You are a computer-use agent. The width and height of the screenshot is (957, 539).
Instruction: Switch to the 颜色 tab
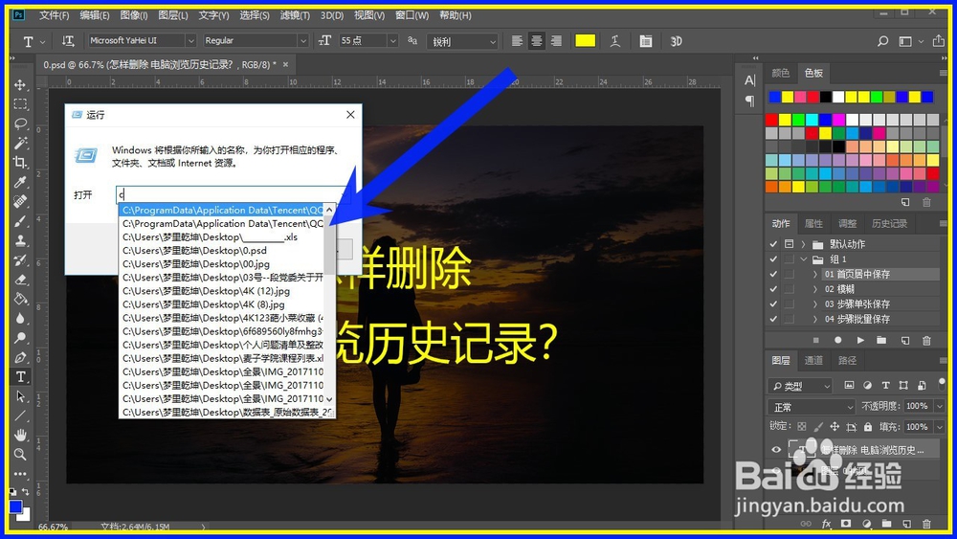781,73
